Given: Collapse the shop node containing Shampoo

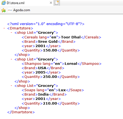Looking at the screenshot, I should [11, 59].
